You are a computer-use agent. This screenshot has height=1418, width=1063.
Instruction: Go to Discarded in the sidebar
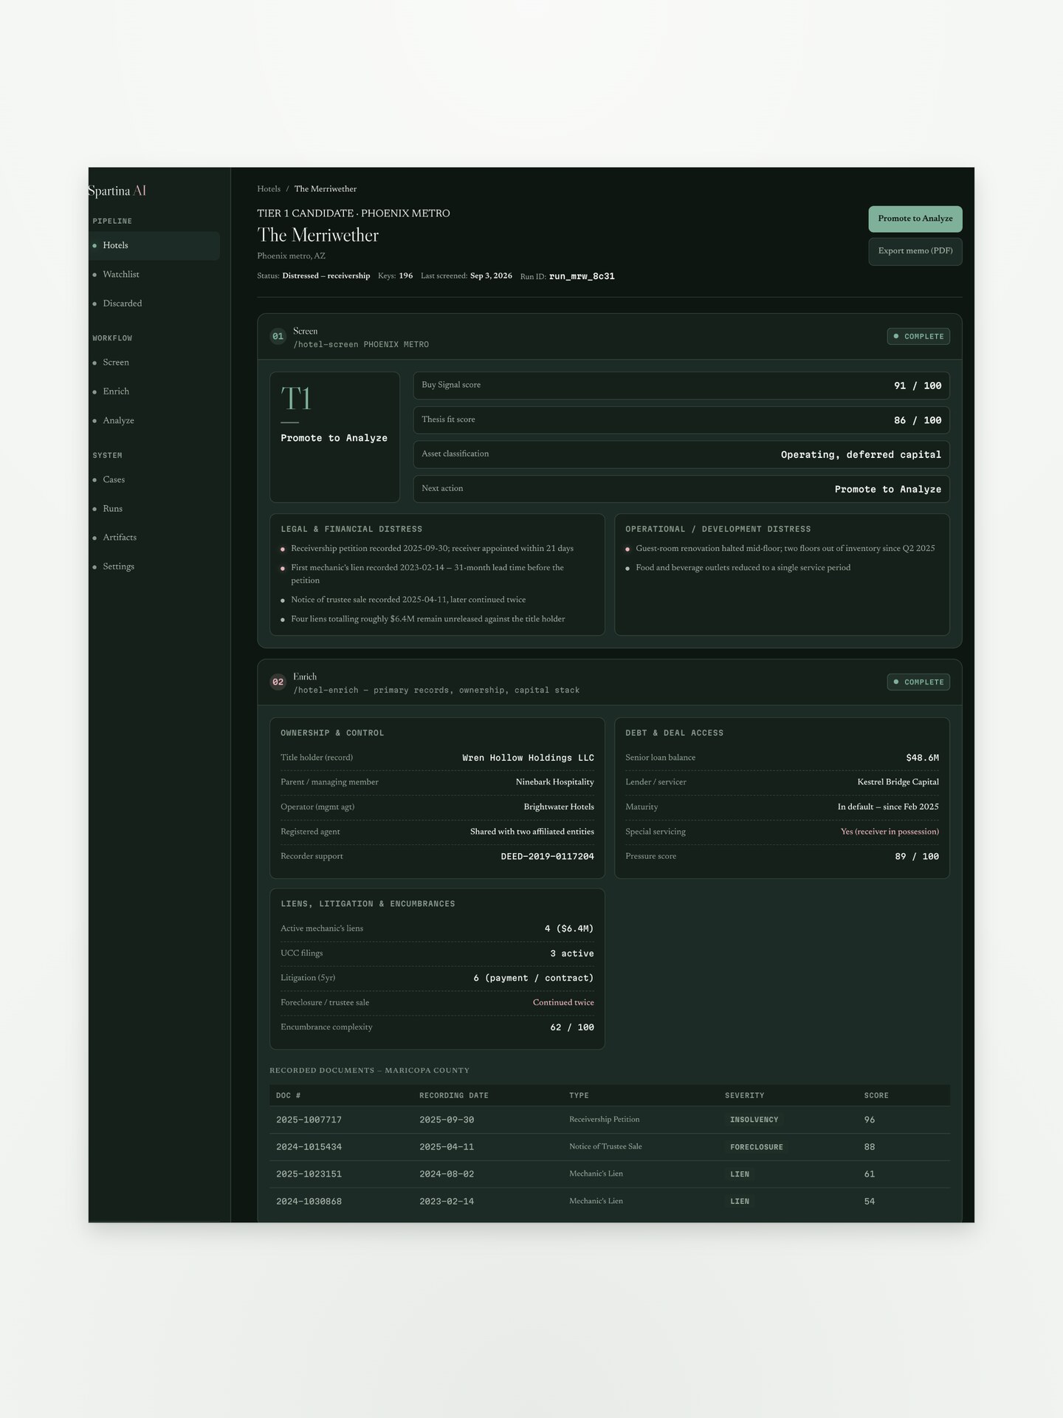coord(154,304)
